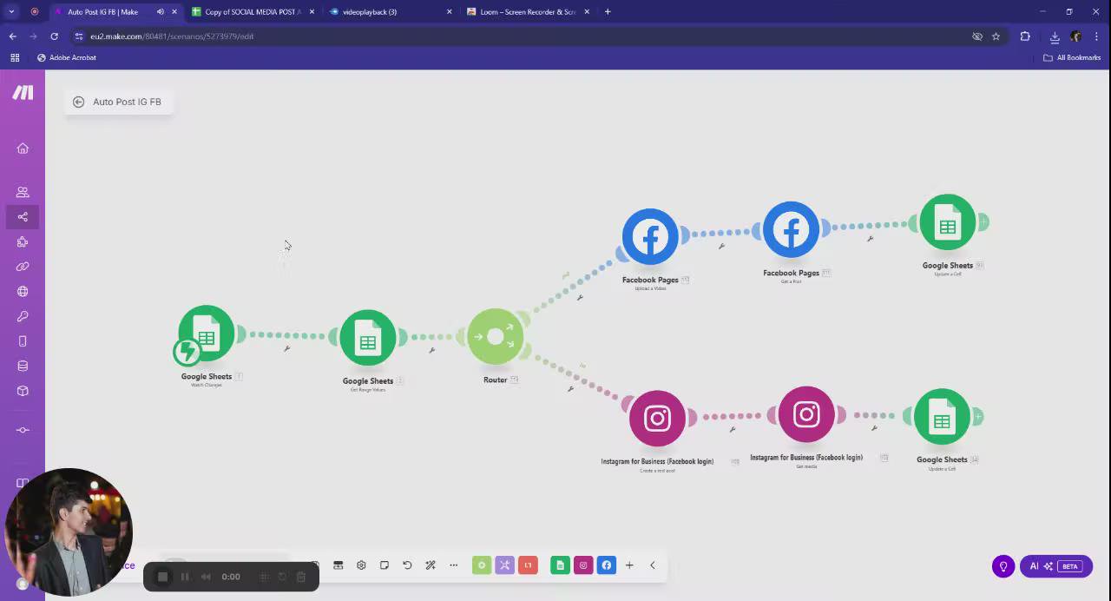Open scenario settings gear in toolbar

tap(361, 565)
